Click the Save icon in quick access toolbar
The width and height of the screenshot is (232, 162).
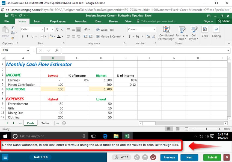point(7,15)
